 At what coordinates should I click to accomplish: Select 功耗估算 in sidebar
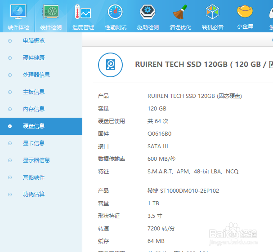click(x=34, y=194)
